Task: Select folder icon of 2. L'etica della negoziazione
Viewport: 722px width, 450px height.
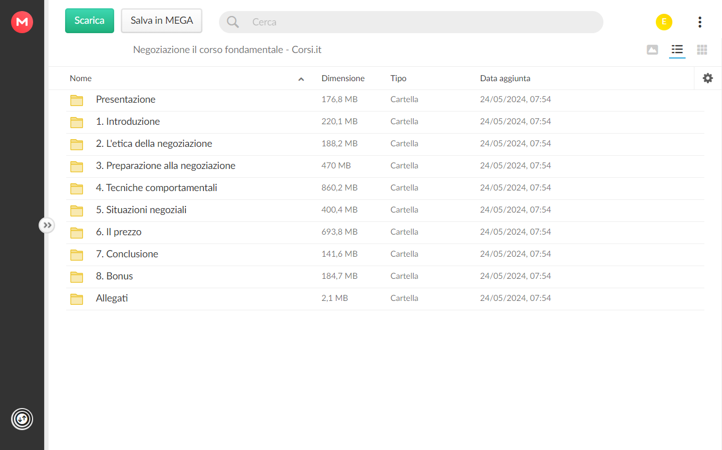Action: pyautogui.click(x=77, y=144)
